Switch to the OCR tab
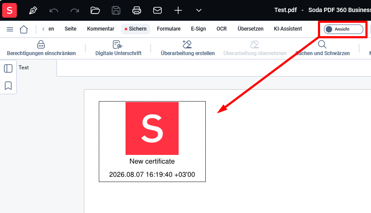Image resolution: width=371 pixels, height=213 pixels. (x=221, y=29)
